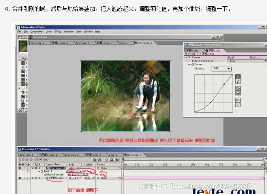Image resolution: width=267 pixels, height=194 pixels.
Task: Click the straight-line reset curve icon
Action: click(238, 105)
